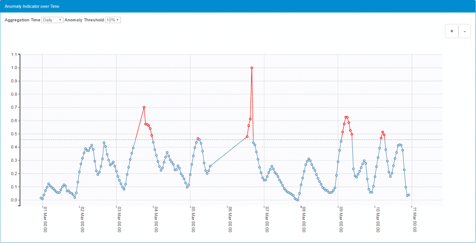
Task: Click the zoom out "-" button
Action: pos(465,31)
